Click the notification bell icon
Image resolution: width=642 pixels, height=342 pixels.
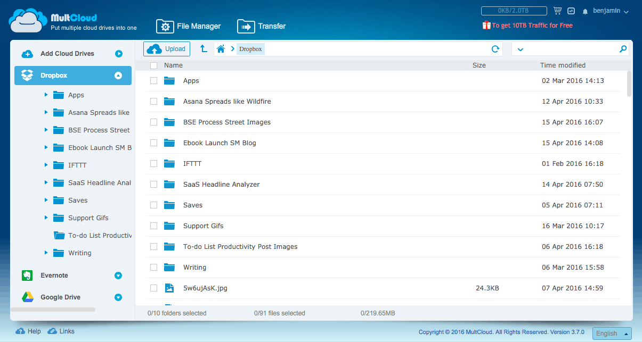[x=586, y=11]
